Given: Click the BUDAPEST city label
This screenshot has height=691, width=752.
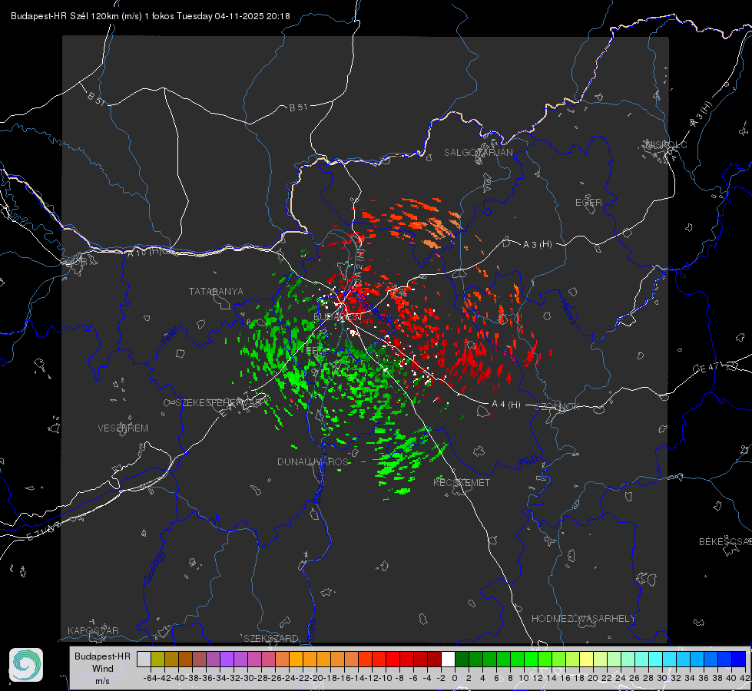Looking at the screenshot, I should 337,317.
